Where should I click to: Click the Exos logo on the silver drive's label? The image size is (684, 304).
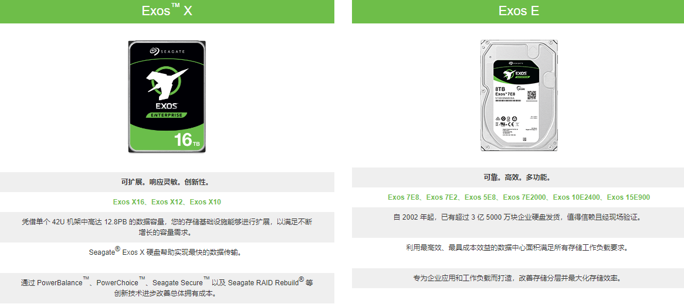click(x=514, y=73)
